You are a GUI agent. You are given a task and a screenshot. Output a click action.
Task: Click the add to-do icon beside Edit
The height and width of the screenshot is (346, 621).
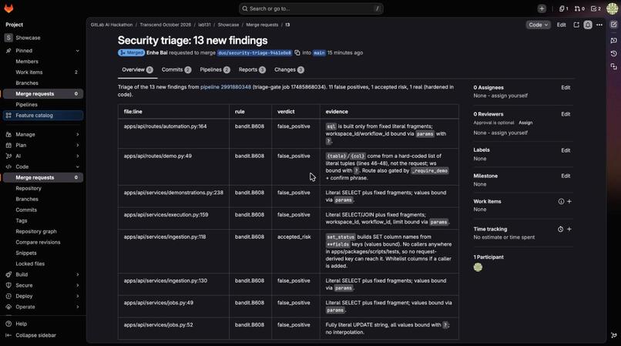click(x=576, y=25)
